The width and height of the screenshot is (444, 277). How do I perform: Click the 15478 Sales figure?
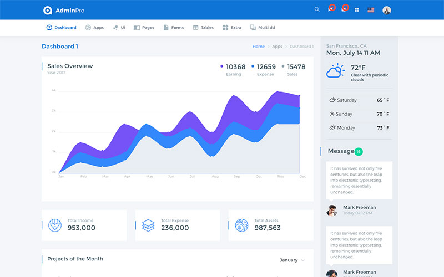point(296,67)
